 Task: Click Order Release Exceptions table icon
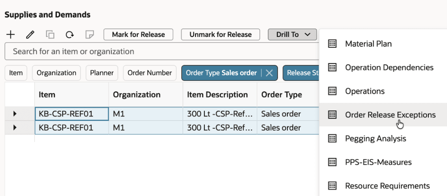coord(332,115)
